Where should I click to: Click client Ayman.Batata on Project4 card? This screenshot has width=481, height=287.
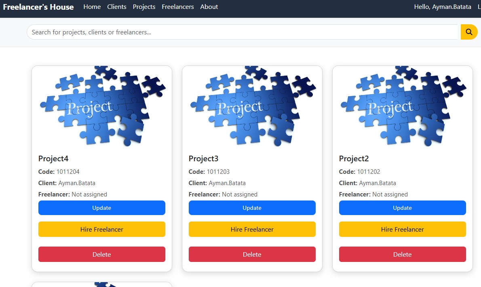coord(77,183)
